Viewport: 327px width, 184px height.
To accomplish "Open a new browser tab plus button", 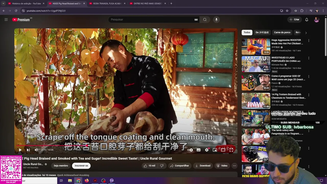I will 171,4.
